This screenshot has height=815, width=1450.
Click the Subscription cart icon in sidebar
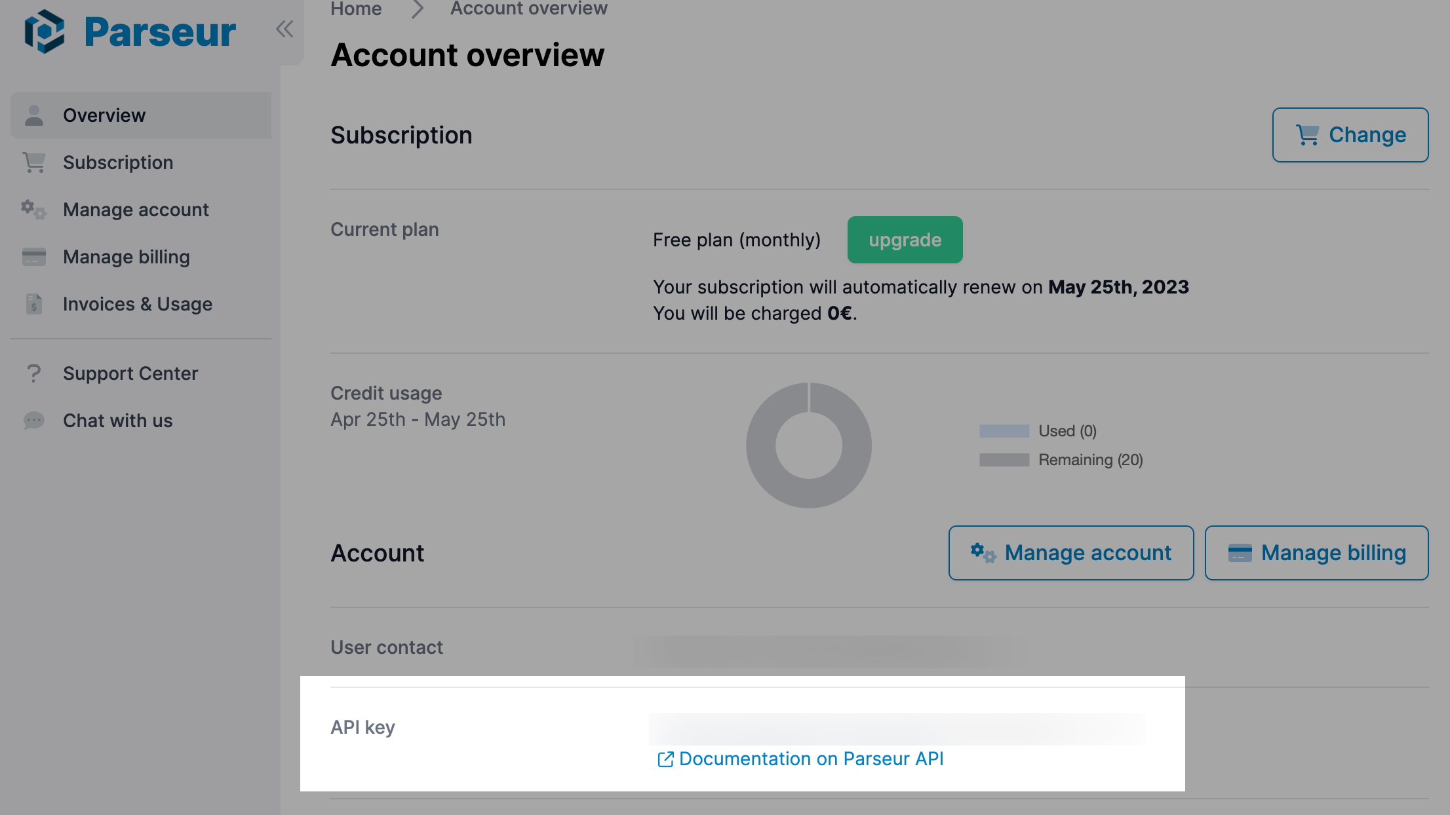click(34, 162)
